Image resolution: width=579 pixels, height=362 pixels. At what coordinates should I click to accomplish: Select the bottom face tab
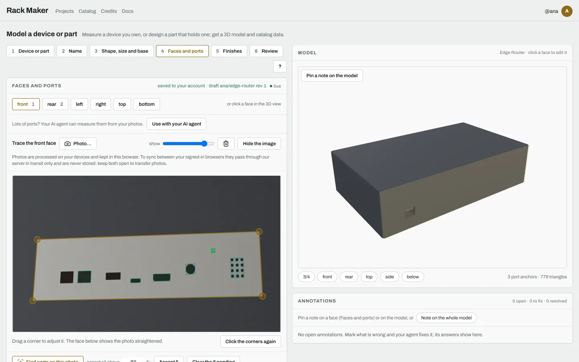[x=147, y=104]
